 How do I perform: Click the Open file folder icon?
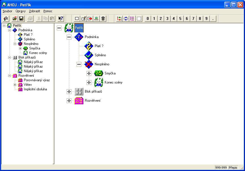coord(15,18)
